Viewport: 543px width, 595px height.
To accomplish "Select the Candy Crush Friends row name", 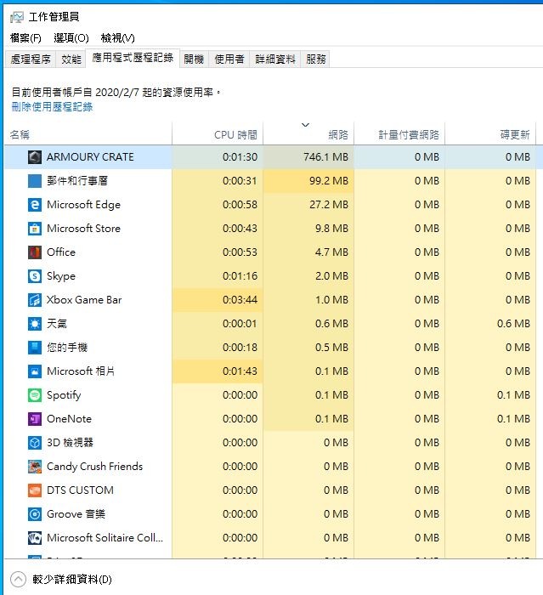I will tap(94, 467).
